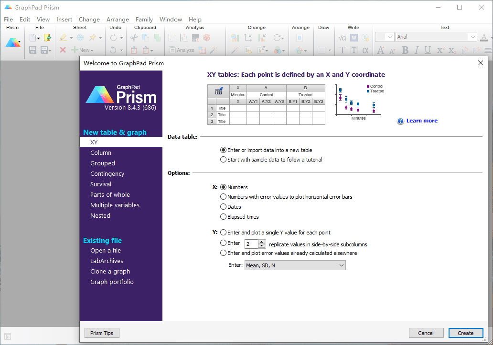Click the Analyze button in Analysis group
493x345 pixels.
[182, 50]
